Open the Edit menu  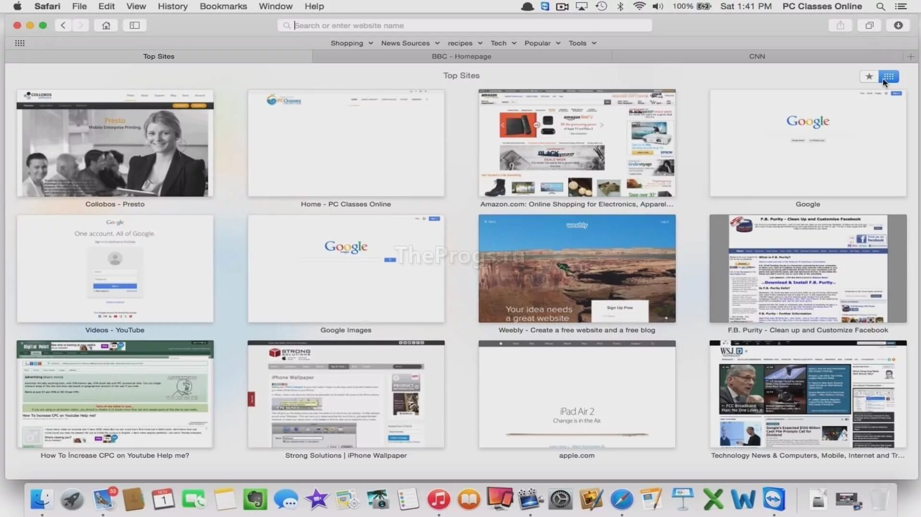106,6
